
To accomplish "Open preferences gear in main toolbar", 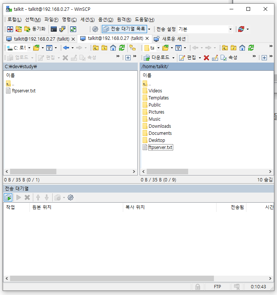I will tap(95, 29).
